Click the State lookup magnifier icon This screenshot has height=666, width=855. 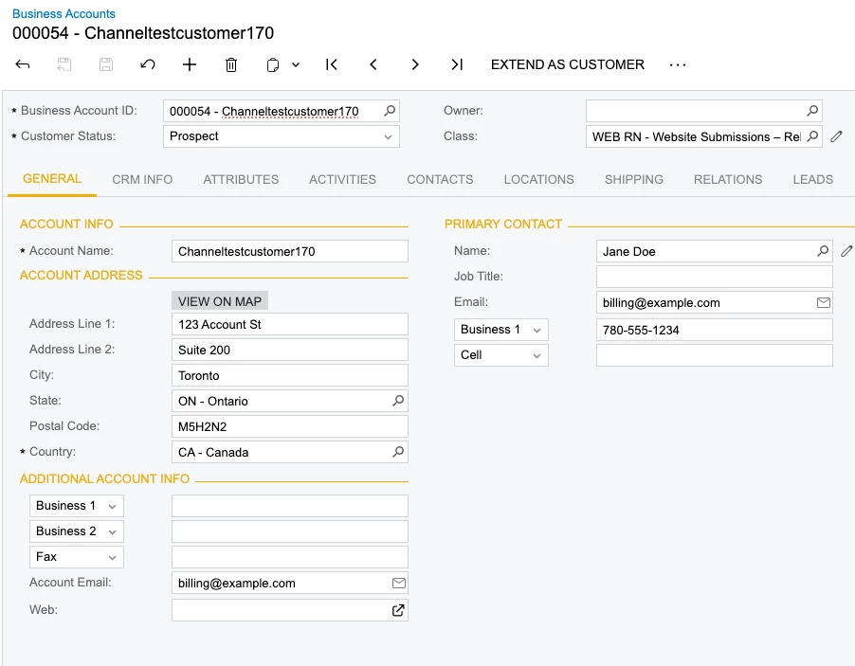point(399,401)
